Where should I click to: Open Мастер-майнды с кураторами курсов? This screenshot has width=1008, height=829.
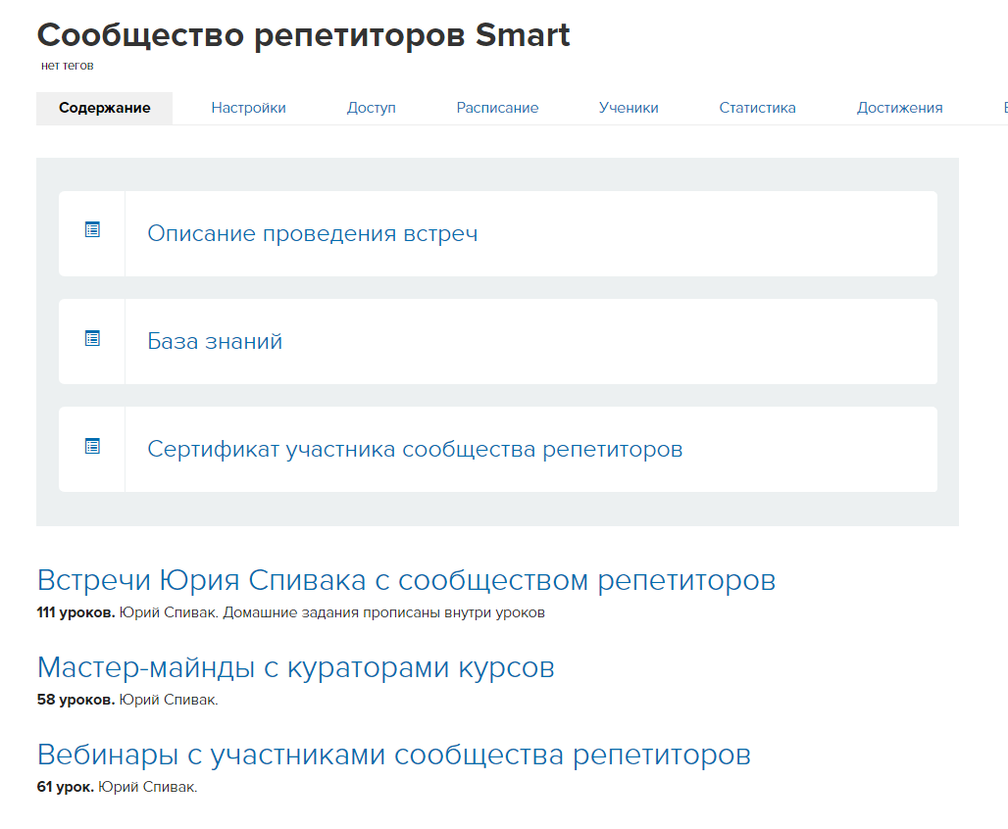pos(296,667)
